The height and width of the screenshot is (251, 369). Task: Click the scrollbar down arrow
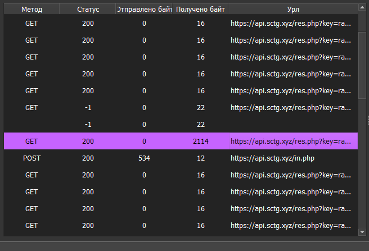tap(363, 231)
